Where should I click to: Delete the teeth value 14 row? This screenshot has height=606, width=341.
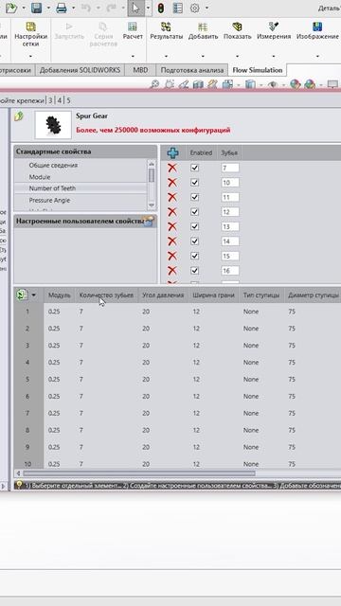172,241
